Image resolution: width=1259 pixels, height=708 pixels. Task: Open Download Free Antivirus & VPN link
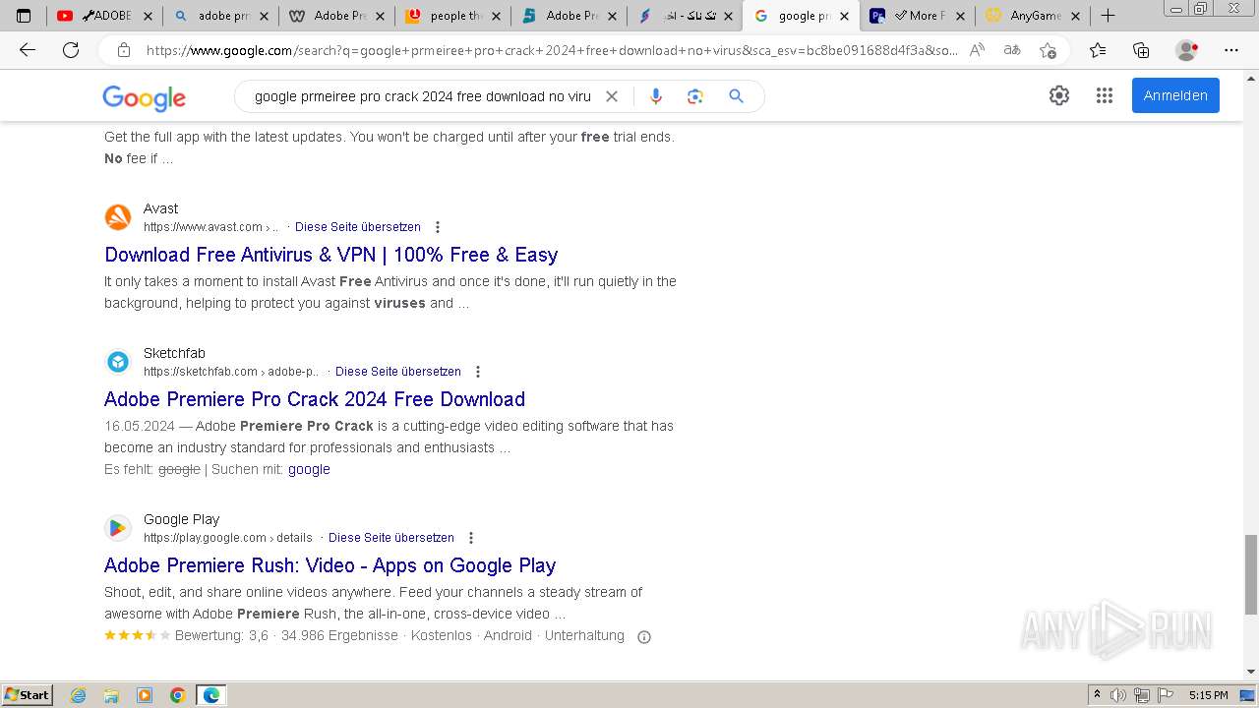click(x=330, y=255)
